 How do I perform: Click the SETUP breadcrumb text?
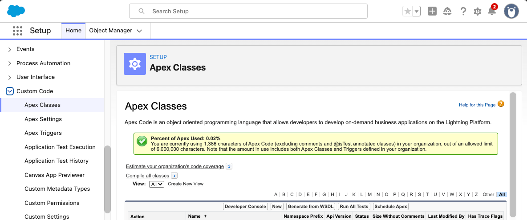pos(158,57)
